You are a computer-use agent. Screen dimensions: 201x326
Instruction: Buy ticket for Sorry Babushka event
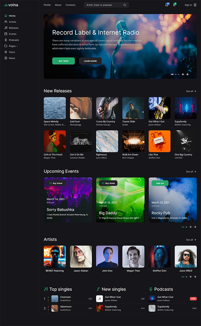coord(56,183)
